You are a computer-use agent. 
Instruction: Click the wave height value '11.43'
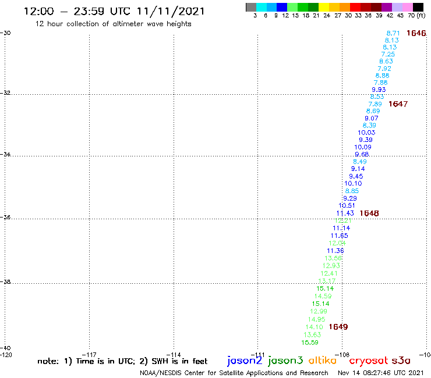point(345,213)
